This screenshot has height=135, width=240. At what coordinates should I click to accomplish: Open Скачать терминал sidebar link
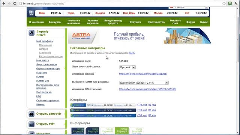point(48,100)
